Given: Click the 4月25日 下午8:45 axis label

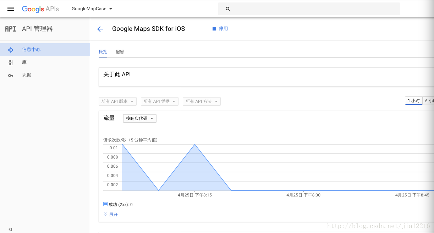Looking at the screenshot, I should [412, 195].
